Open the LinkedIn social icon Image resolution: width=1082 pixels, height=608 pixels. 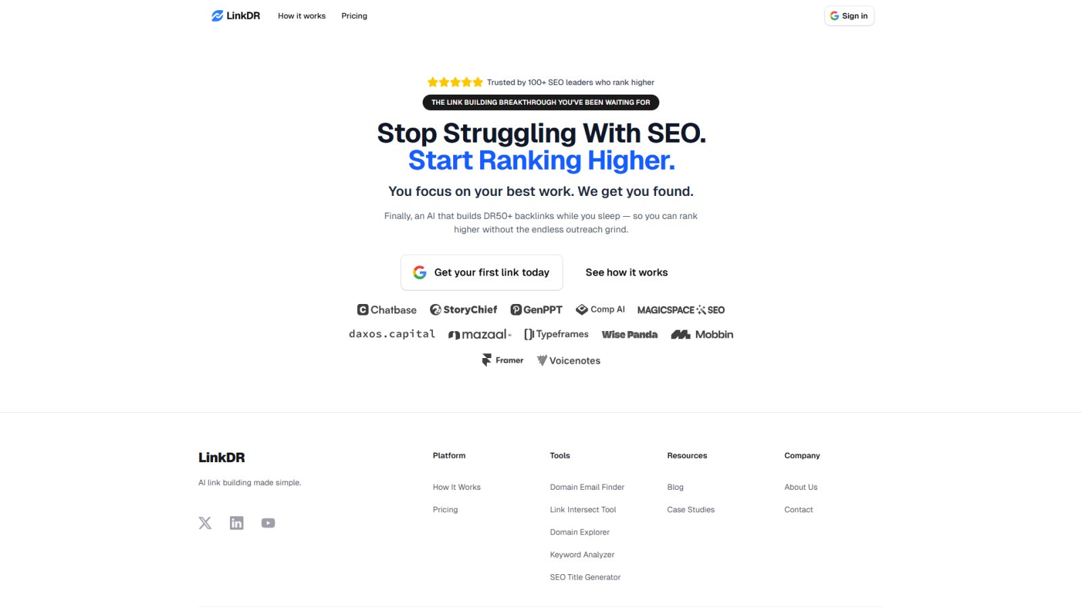tap(236, 522)
